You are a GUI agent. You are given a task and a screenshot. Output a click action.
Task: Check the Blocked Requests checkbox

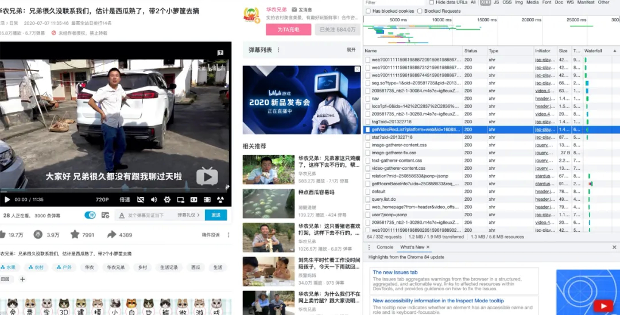(x=420, y=11)
